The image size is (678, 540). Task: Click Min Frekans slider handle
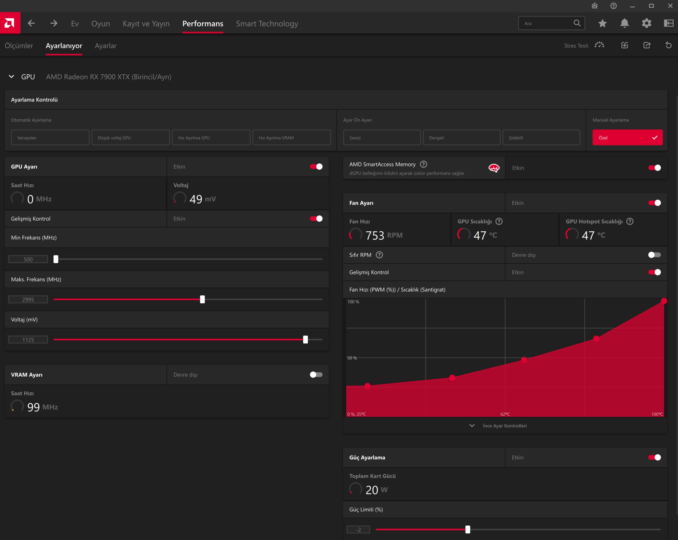coord(56,259)
